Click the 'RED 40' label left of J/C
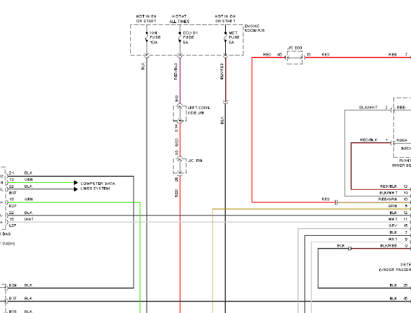The width and height of the screenshot is (411, 313). [x=273, y=54]
